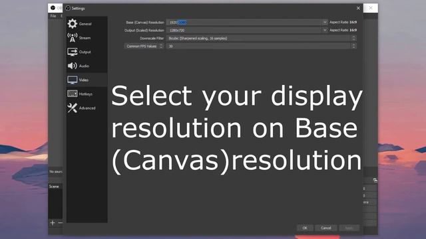The width and height of the screenshot is (426, 239).
Task: Click the dock icon in OBS right panel
Action: coord(375,181)
